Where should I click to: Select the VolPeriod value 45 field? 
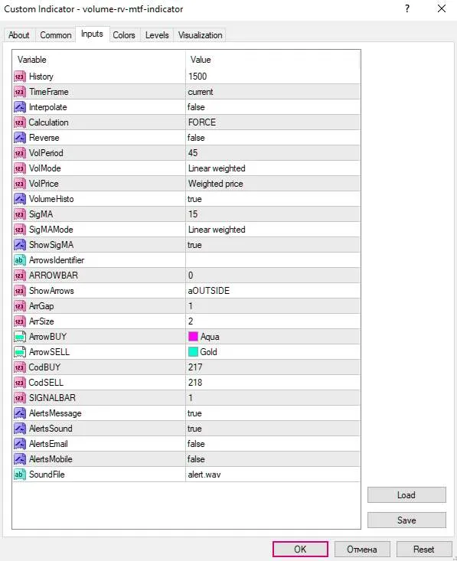click(x=273, y=153)
